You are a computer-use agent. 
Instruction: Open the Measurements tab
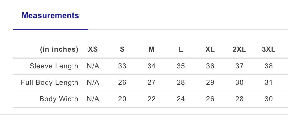point(50,16)
